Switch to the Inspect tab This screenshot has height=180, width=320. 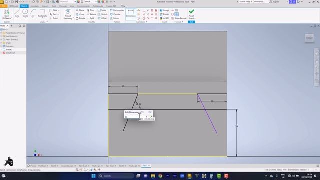pos(45,6)
